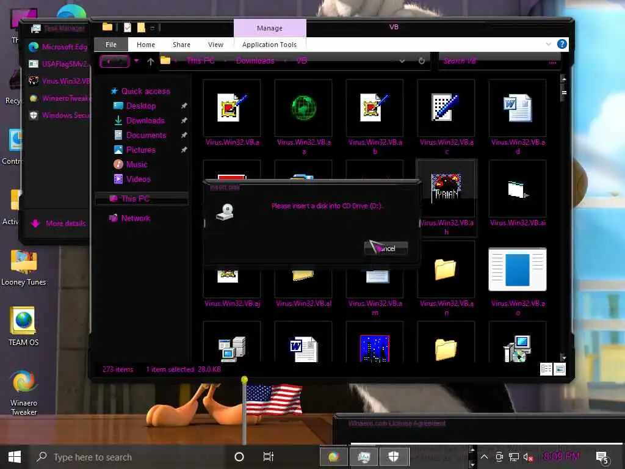This screenshot has height=469, width=625.
Task: Show hidden system tray icons
Action: (x=484, y=457)
